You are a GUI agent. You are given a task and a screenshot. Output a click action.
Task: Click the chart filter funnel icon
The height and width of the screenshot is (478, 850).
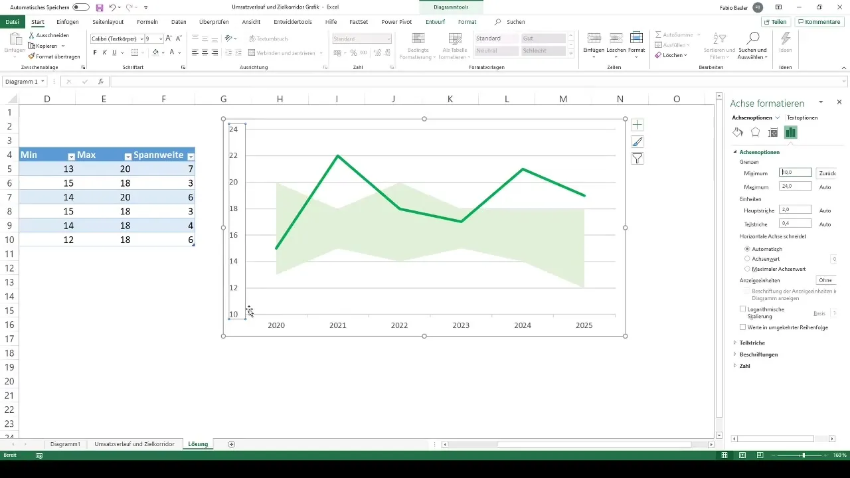point(637,158)
